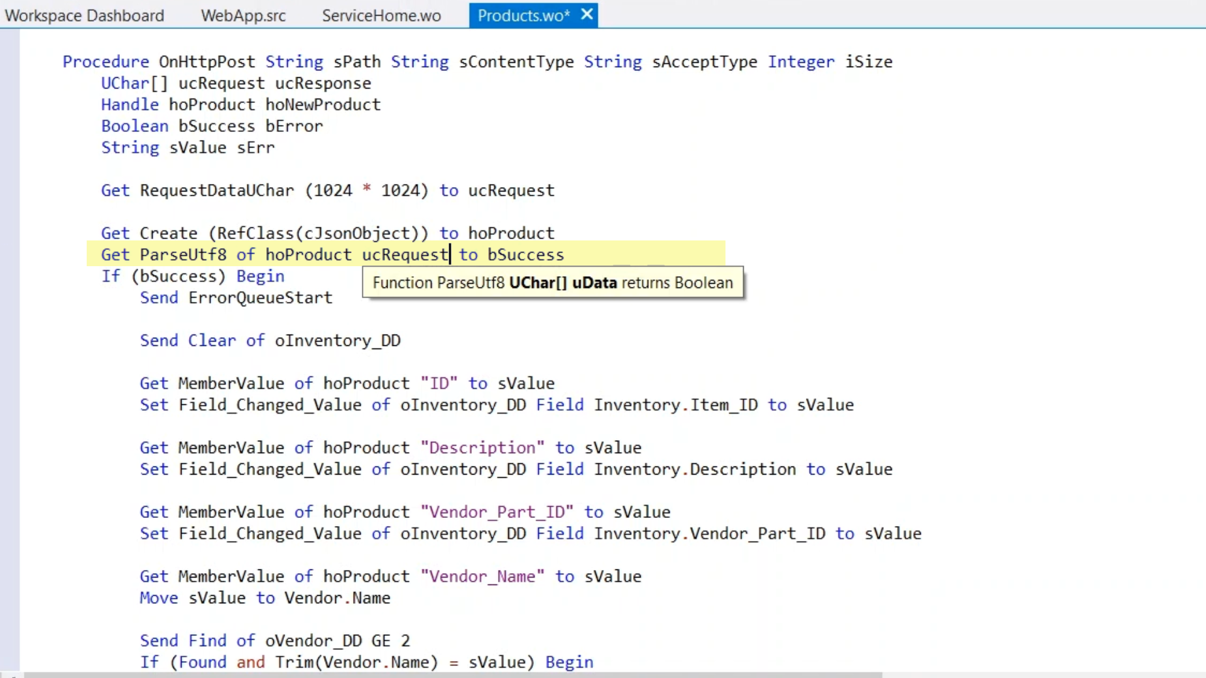The width and height of the screenshot is (1206, 678).
Task: Click the RequestDataUChar method name
Action: click(217, 190)
